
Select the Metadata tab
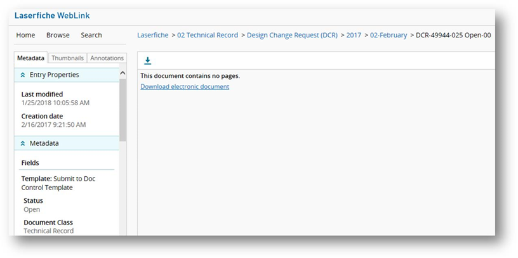(30, 58)
